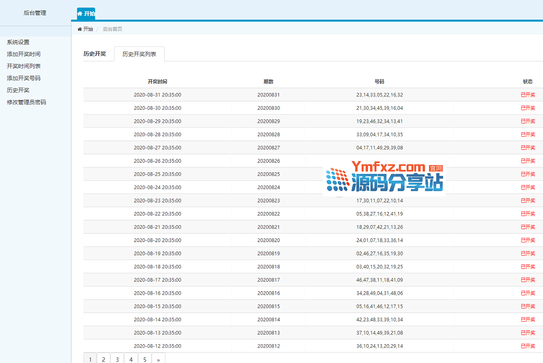Open 开奖时间列表 from sidebar
This screenshot has height=363, width=543.
(23, 66)
